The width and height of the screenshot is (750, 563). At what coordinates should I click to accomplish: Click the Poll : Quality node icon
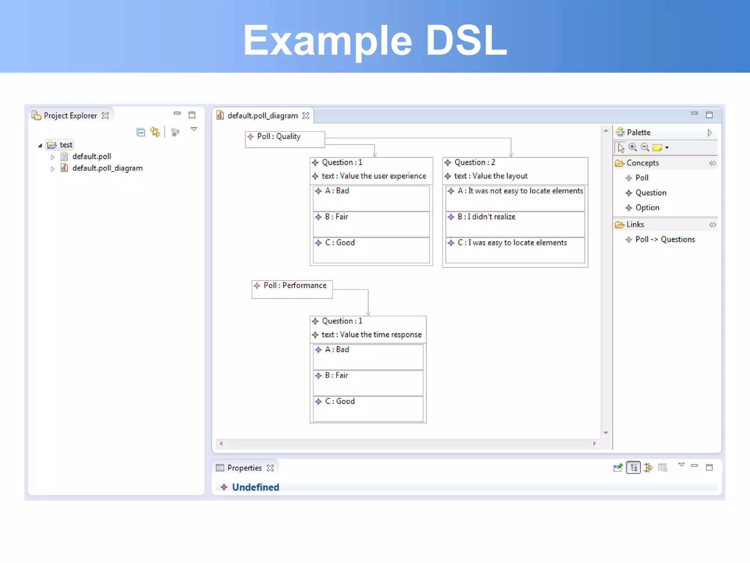(x=250, y=136)
